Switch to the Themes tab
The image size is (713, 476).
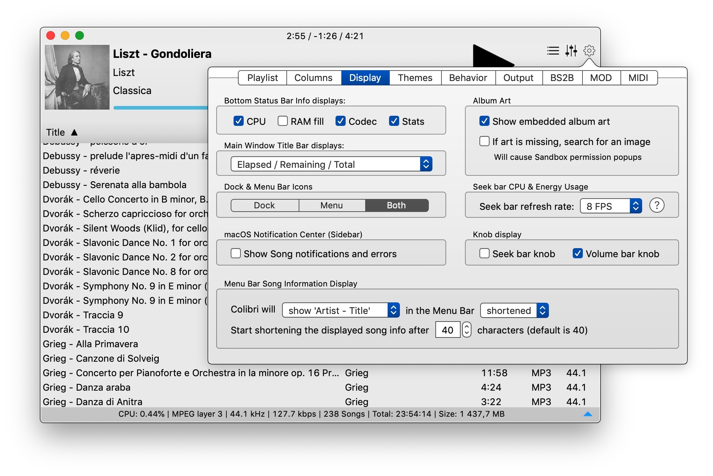click(415, 78)
